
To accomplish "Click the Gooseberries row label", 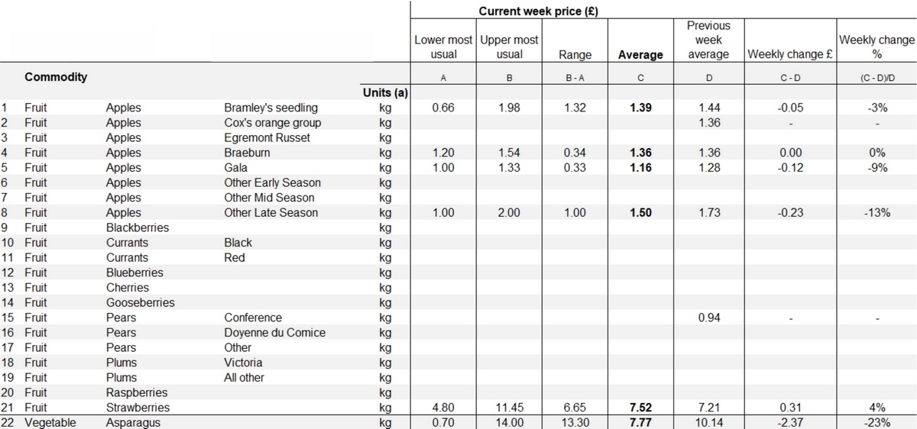I will [140, 302].
